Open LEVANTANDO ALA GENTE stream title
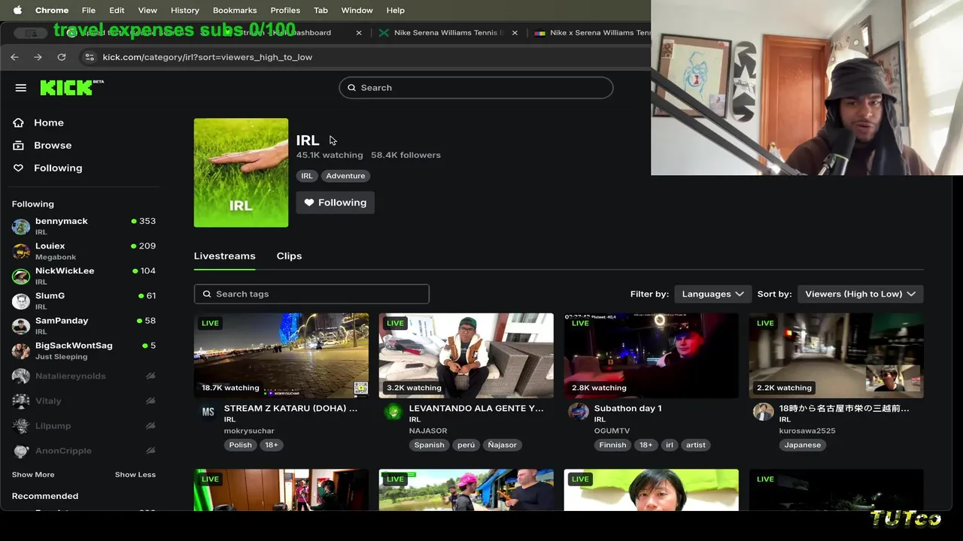 point(476,408)
